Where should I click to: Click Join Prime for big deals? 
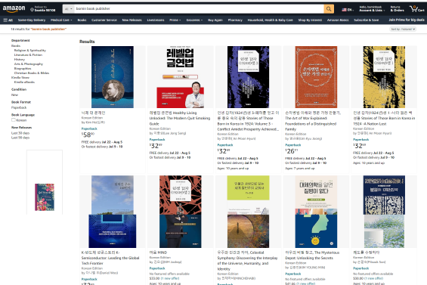(407, 20)
